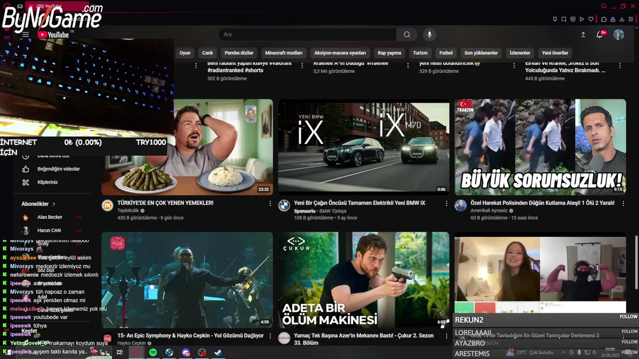Click the browser send/flow arrow icon

click(x=582, y=19)
